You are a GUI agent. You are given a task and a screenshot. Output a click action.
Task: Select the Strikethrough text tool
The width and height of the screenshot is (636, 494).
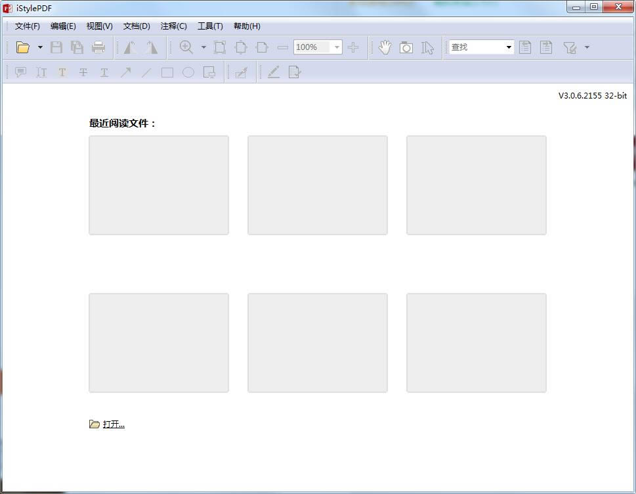tap(83, 72)
